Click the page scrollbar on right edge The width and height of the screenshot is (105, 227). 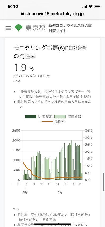(104, 182)
